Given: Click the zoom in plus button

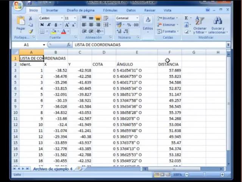Looking at the screenshot, I should (222, 174).
